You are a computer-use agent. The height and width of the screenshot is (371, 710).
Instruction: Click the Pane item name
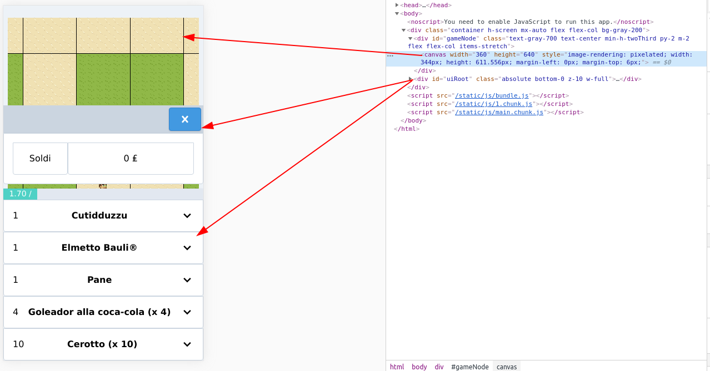99,280
